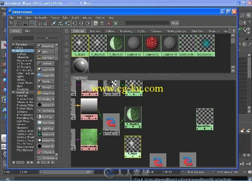Show top tabs only in Hypershade

tap(18, 23)
